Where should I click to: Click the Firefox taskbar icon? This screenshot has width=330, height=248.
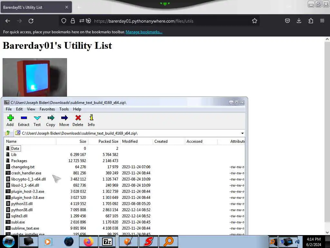89,242
